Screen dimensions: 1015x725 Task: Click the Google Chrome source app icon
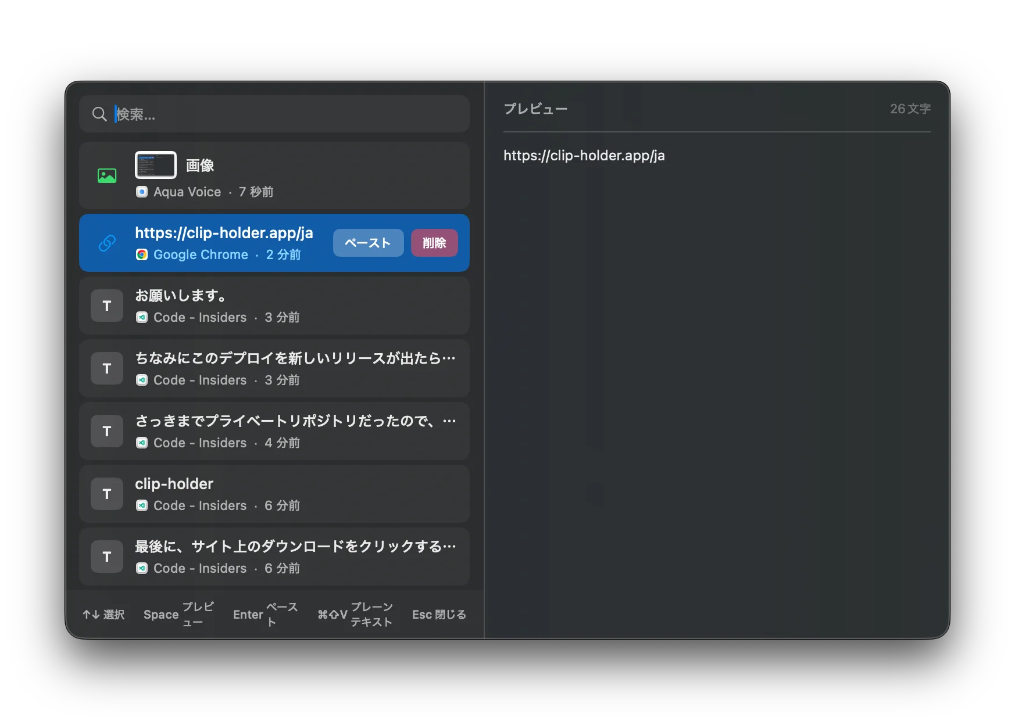click(142, 254)
